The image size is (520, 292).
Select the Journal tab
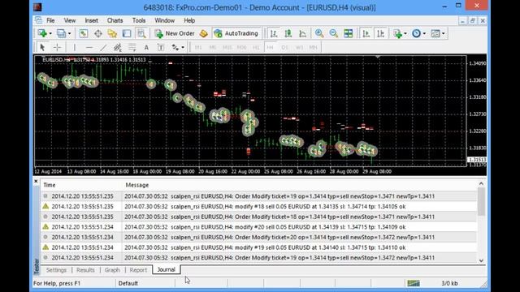click(x=166, y=269)
